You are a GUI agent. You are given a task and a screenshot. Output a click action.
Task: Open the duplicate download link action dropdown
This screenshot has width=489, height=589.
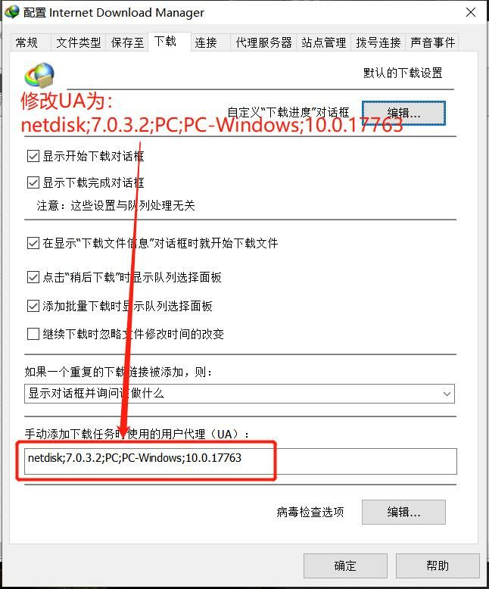[x=239, y=394]
